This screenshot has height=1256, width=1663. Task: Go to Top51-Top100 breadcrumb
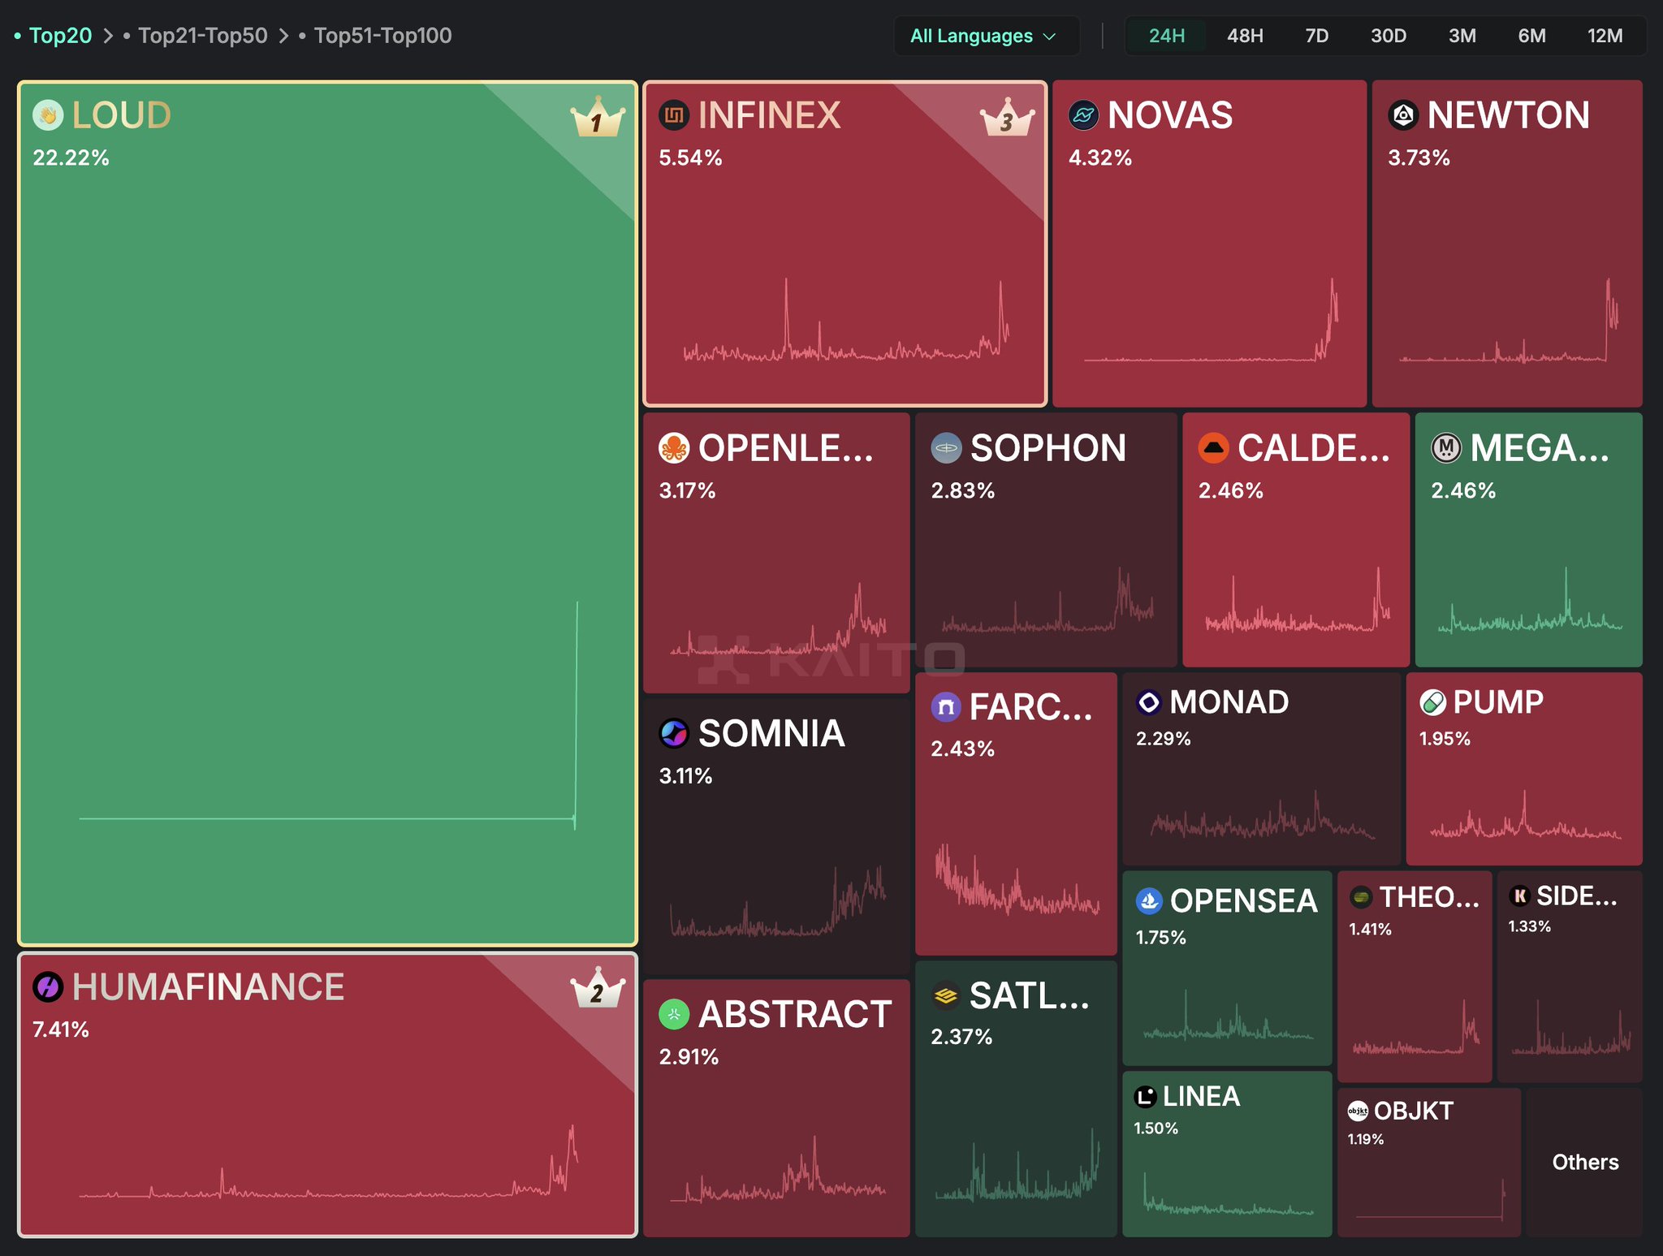pos(382,36)
